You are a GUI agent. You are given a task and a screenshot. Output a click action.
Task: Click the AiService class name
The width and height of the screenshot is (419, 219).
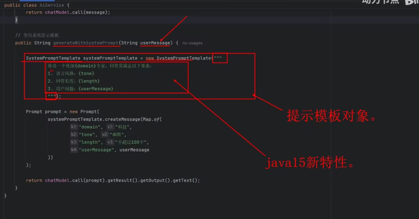pyautogui.click(x=52, y=5)
